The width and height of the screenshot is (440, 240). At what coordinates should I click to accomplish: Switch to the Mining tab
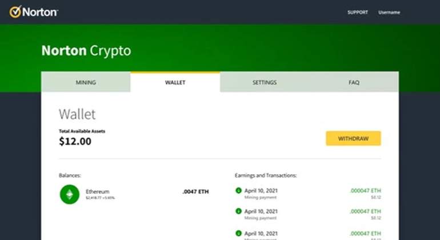[86, 82]
